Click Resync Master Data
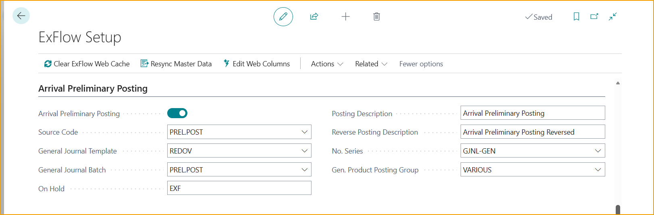Viewport: 654px width, 215px height. [176, 64]
